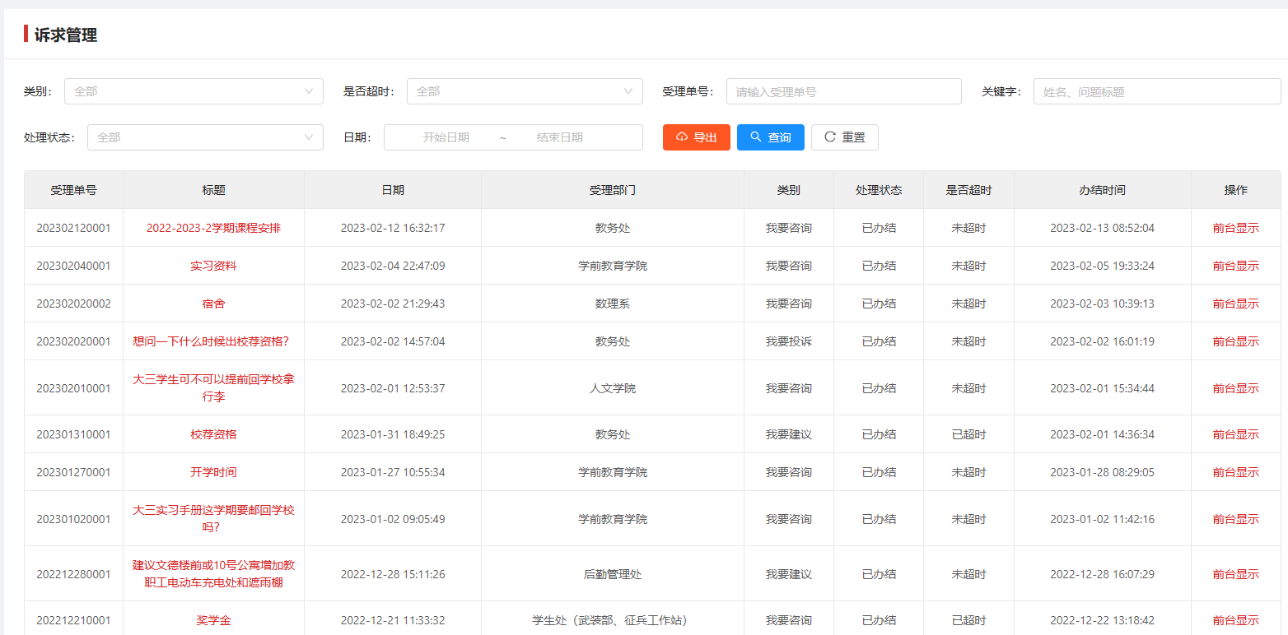This screenshot has height=635, width=1288.
Task: Open 大三学生可不可以提前回学校拿行李 title
Action: [213, 387]
